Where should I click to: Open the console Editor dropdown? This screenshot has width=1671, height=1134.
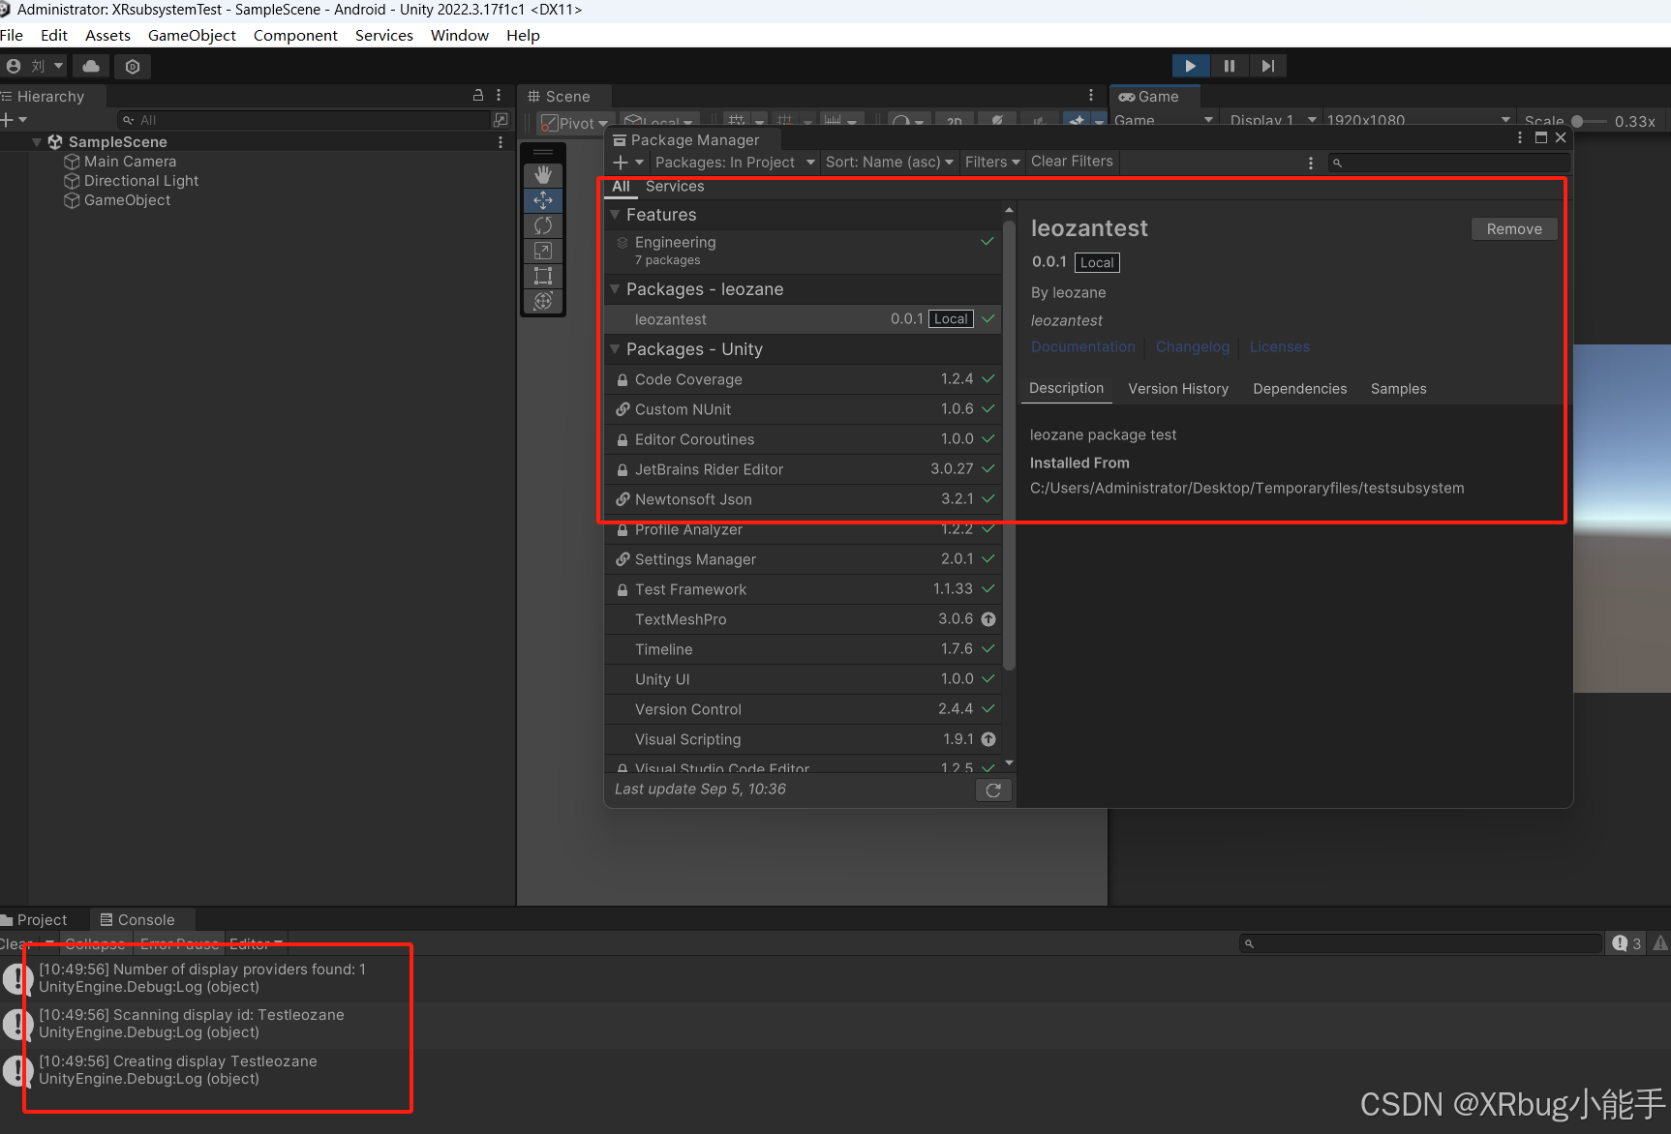click(256, 943)
